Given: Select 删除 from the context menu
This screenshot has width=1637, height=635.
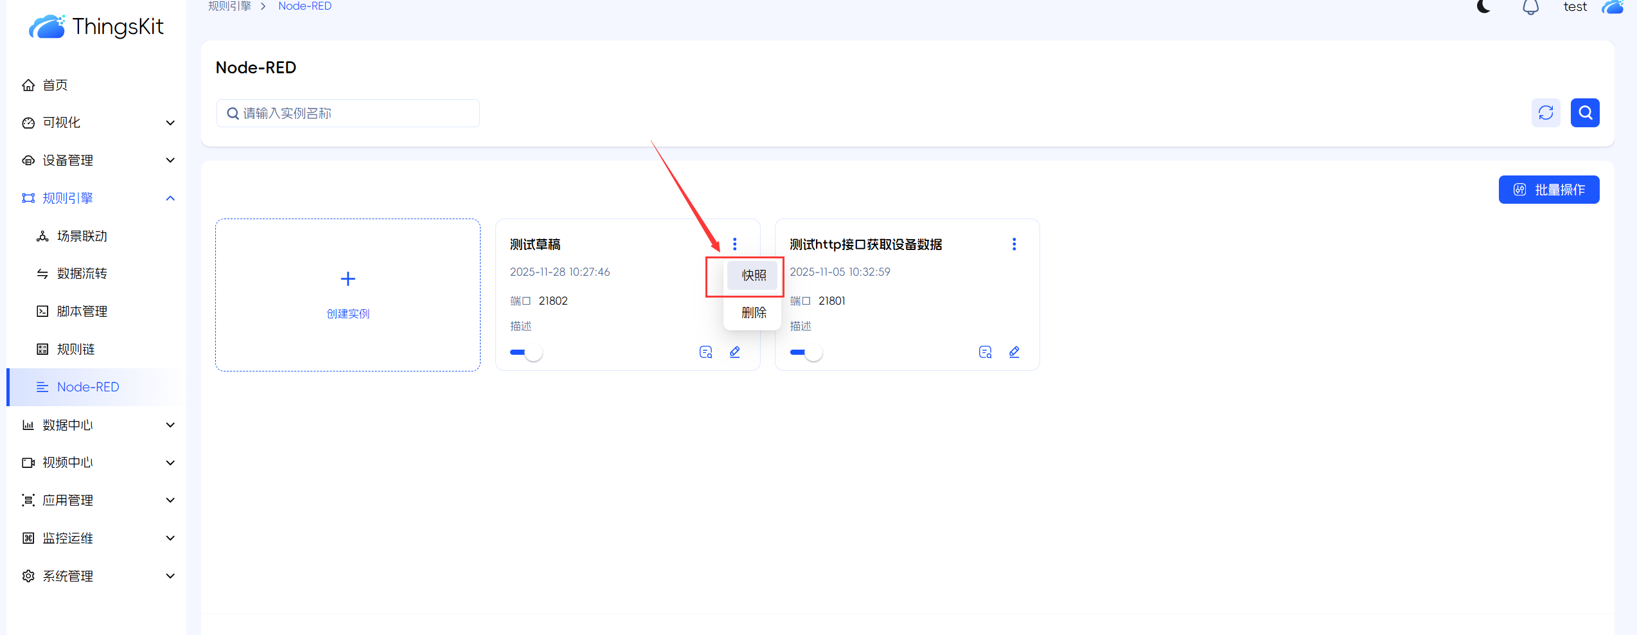Looking at the screenshot, I should (753, 313).
